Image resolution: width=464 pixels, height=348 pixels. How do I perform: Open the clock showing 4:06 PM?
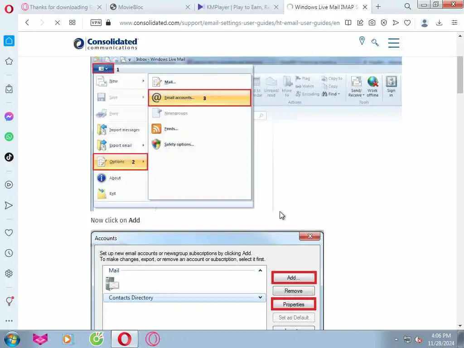click(x=441, y=339)
